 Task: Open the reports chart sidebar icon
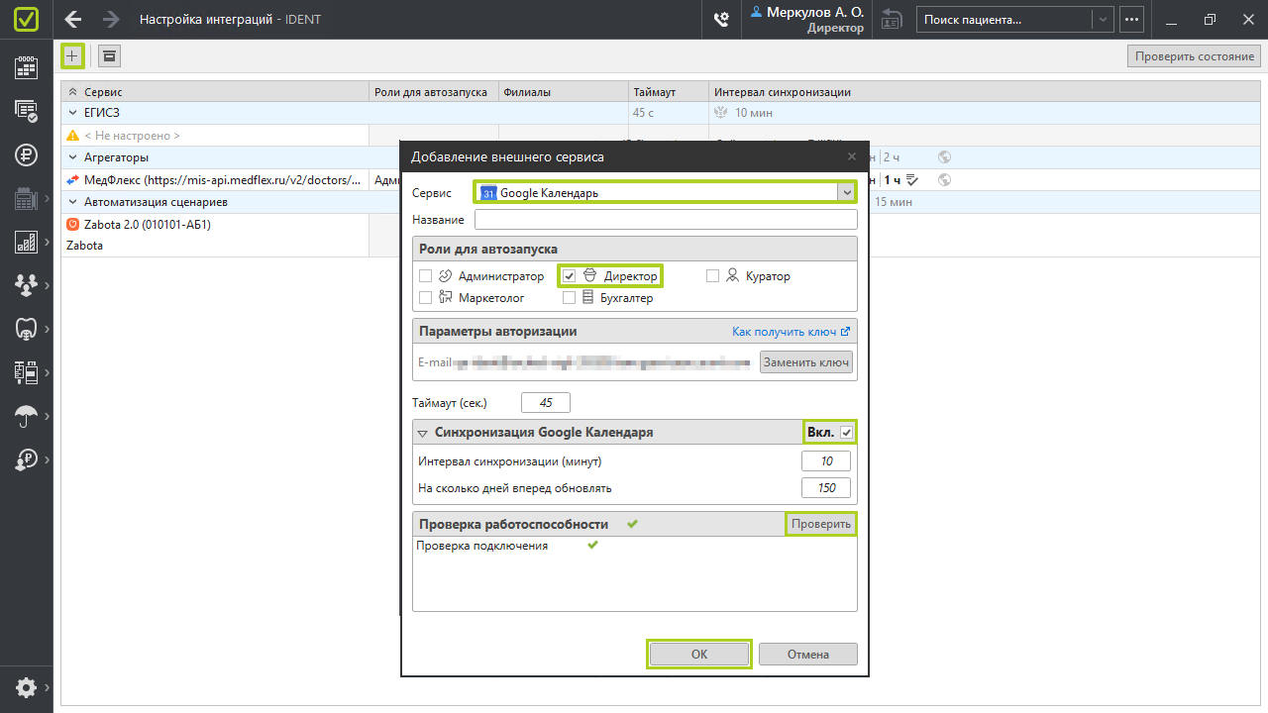coord(27,242)
